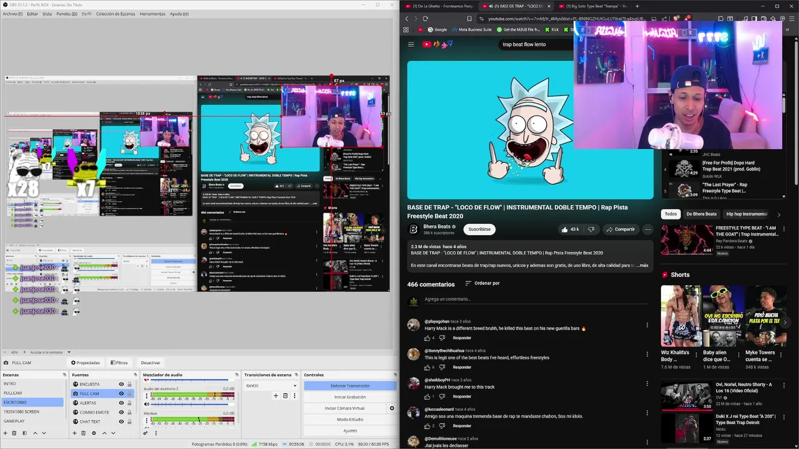Viewport: 799px width, 449px height.
Task: Open scene filters icon in Escenas panel
Action: point(25,433)
